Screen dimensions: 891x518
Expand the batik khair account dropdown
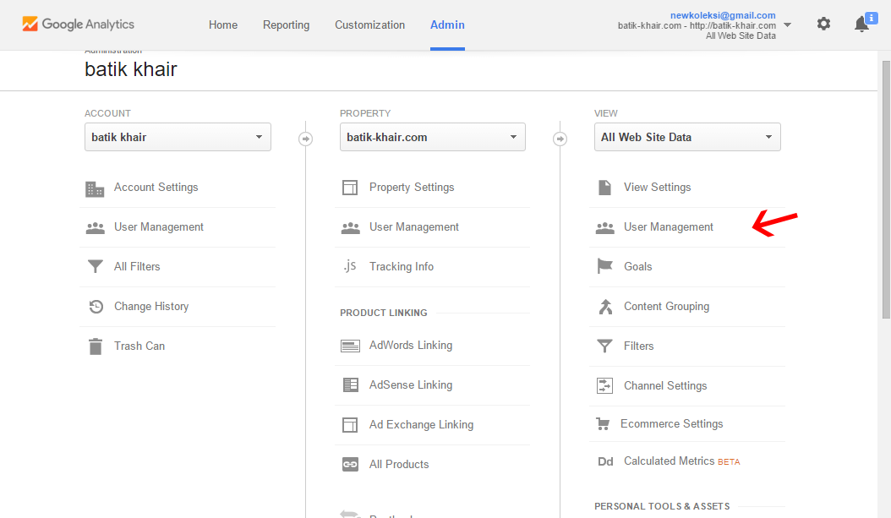click(x=178, y=137)
